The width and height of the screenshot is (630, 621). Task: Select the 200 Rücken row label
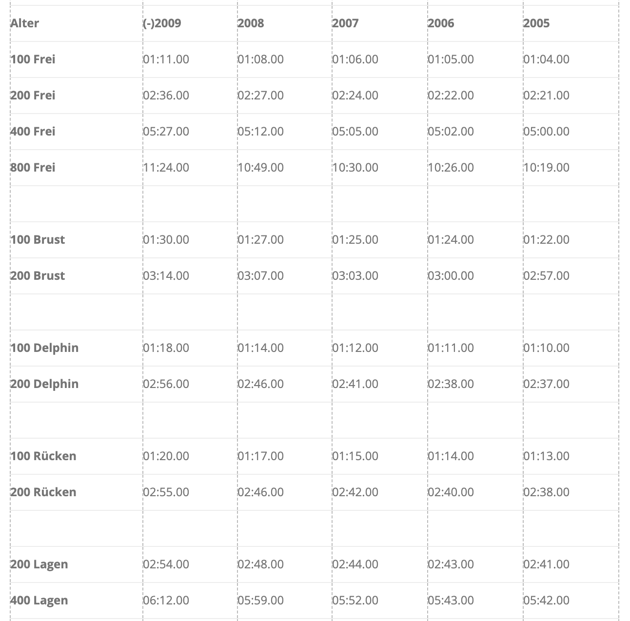coord(43,492)
